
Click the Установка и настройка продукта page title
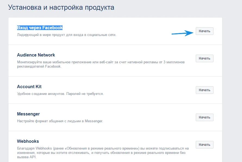tap(61, 7)
